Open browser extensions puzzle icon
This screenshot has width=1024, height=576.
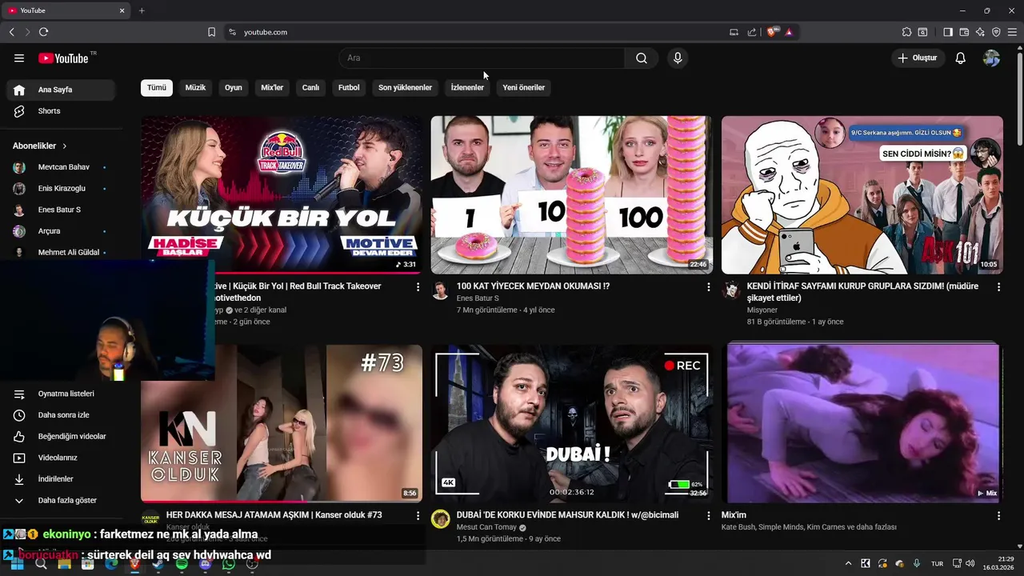click(x=906, y=32)
